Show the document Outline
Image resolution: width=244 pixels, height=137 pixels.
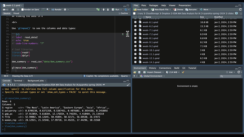click(124, 13)
